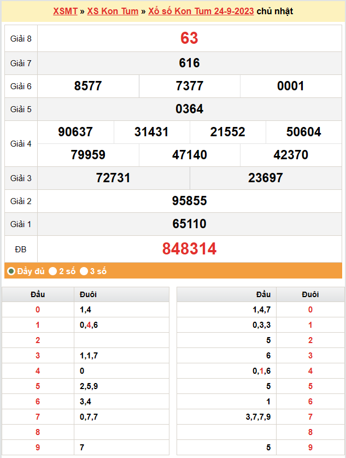Click the Đầu header in left table
This screenshot has height=458, width=346.
click(38, 294)
